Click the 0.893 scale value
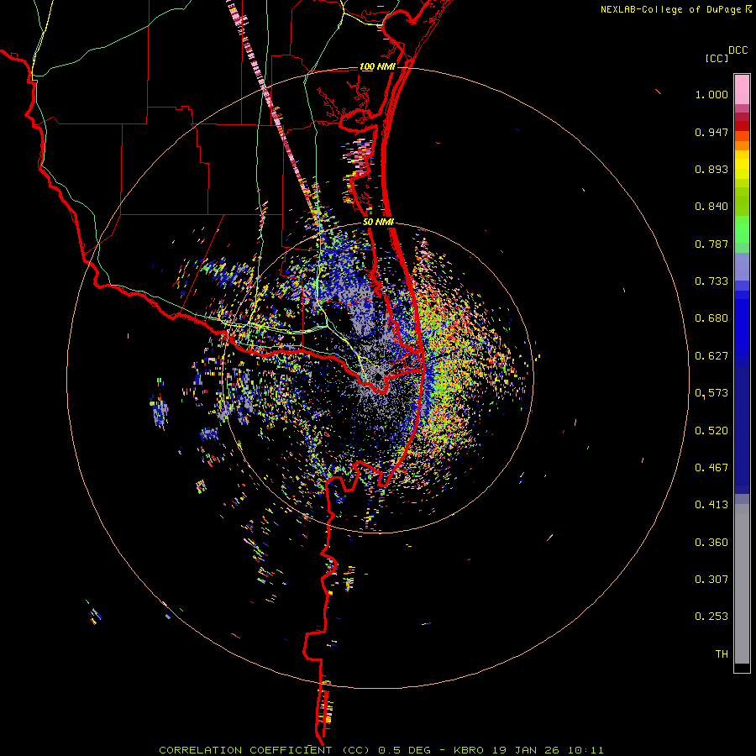Screen dimensions: 756x756 [x=711, y=169]
